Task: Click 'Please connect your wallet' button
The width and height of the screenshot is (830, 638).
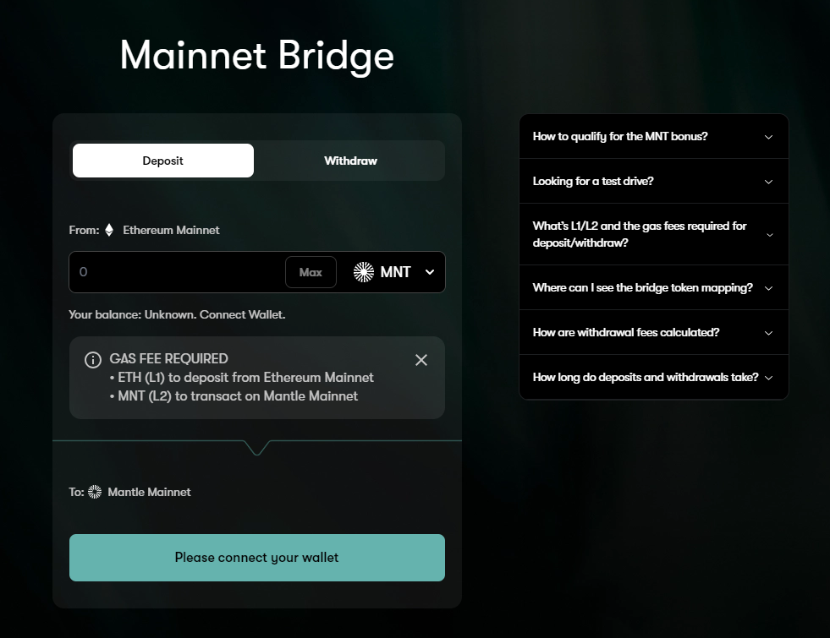Action: (x=256, y=558)
